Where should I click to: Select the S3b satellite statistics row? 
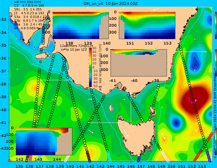click(29, 21)
